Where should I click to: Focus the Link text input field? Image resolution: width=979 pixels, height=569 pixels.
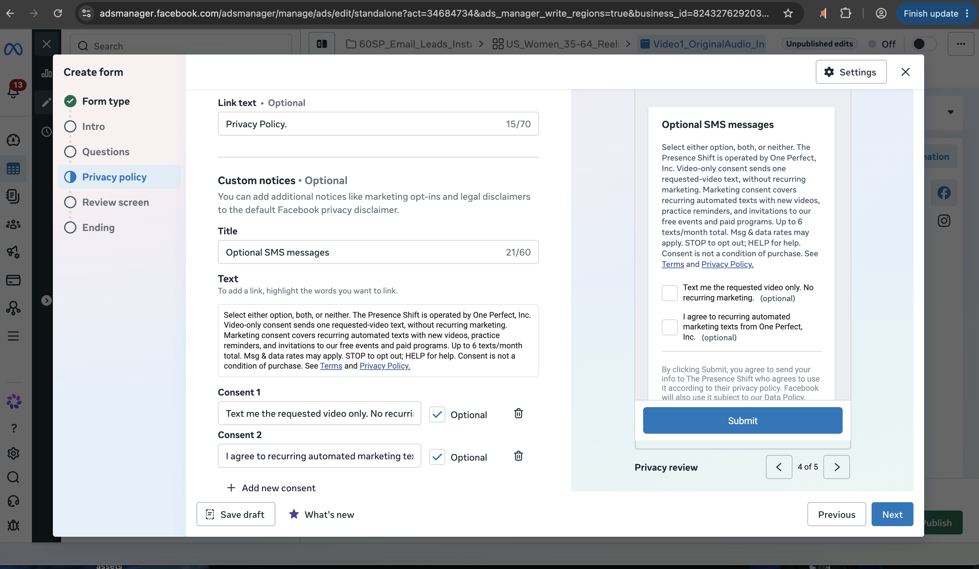[378, 124]
